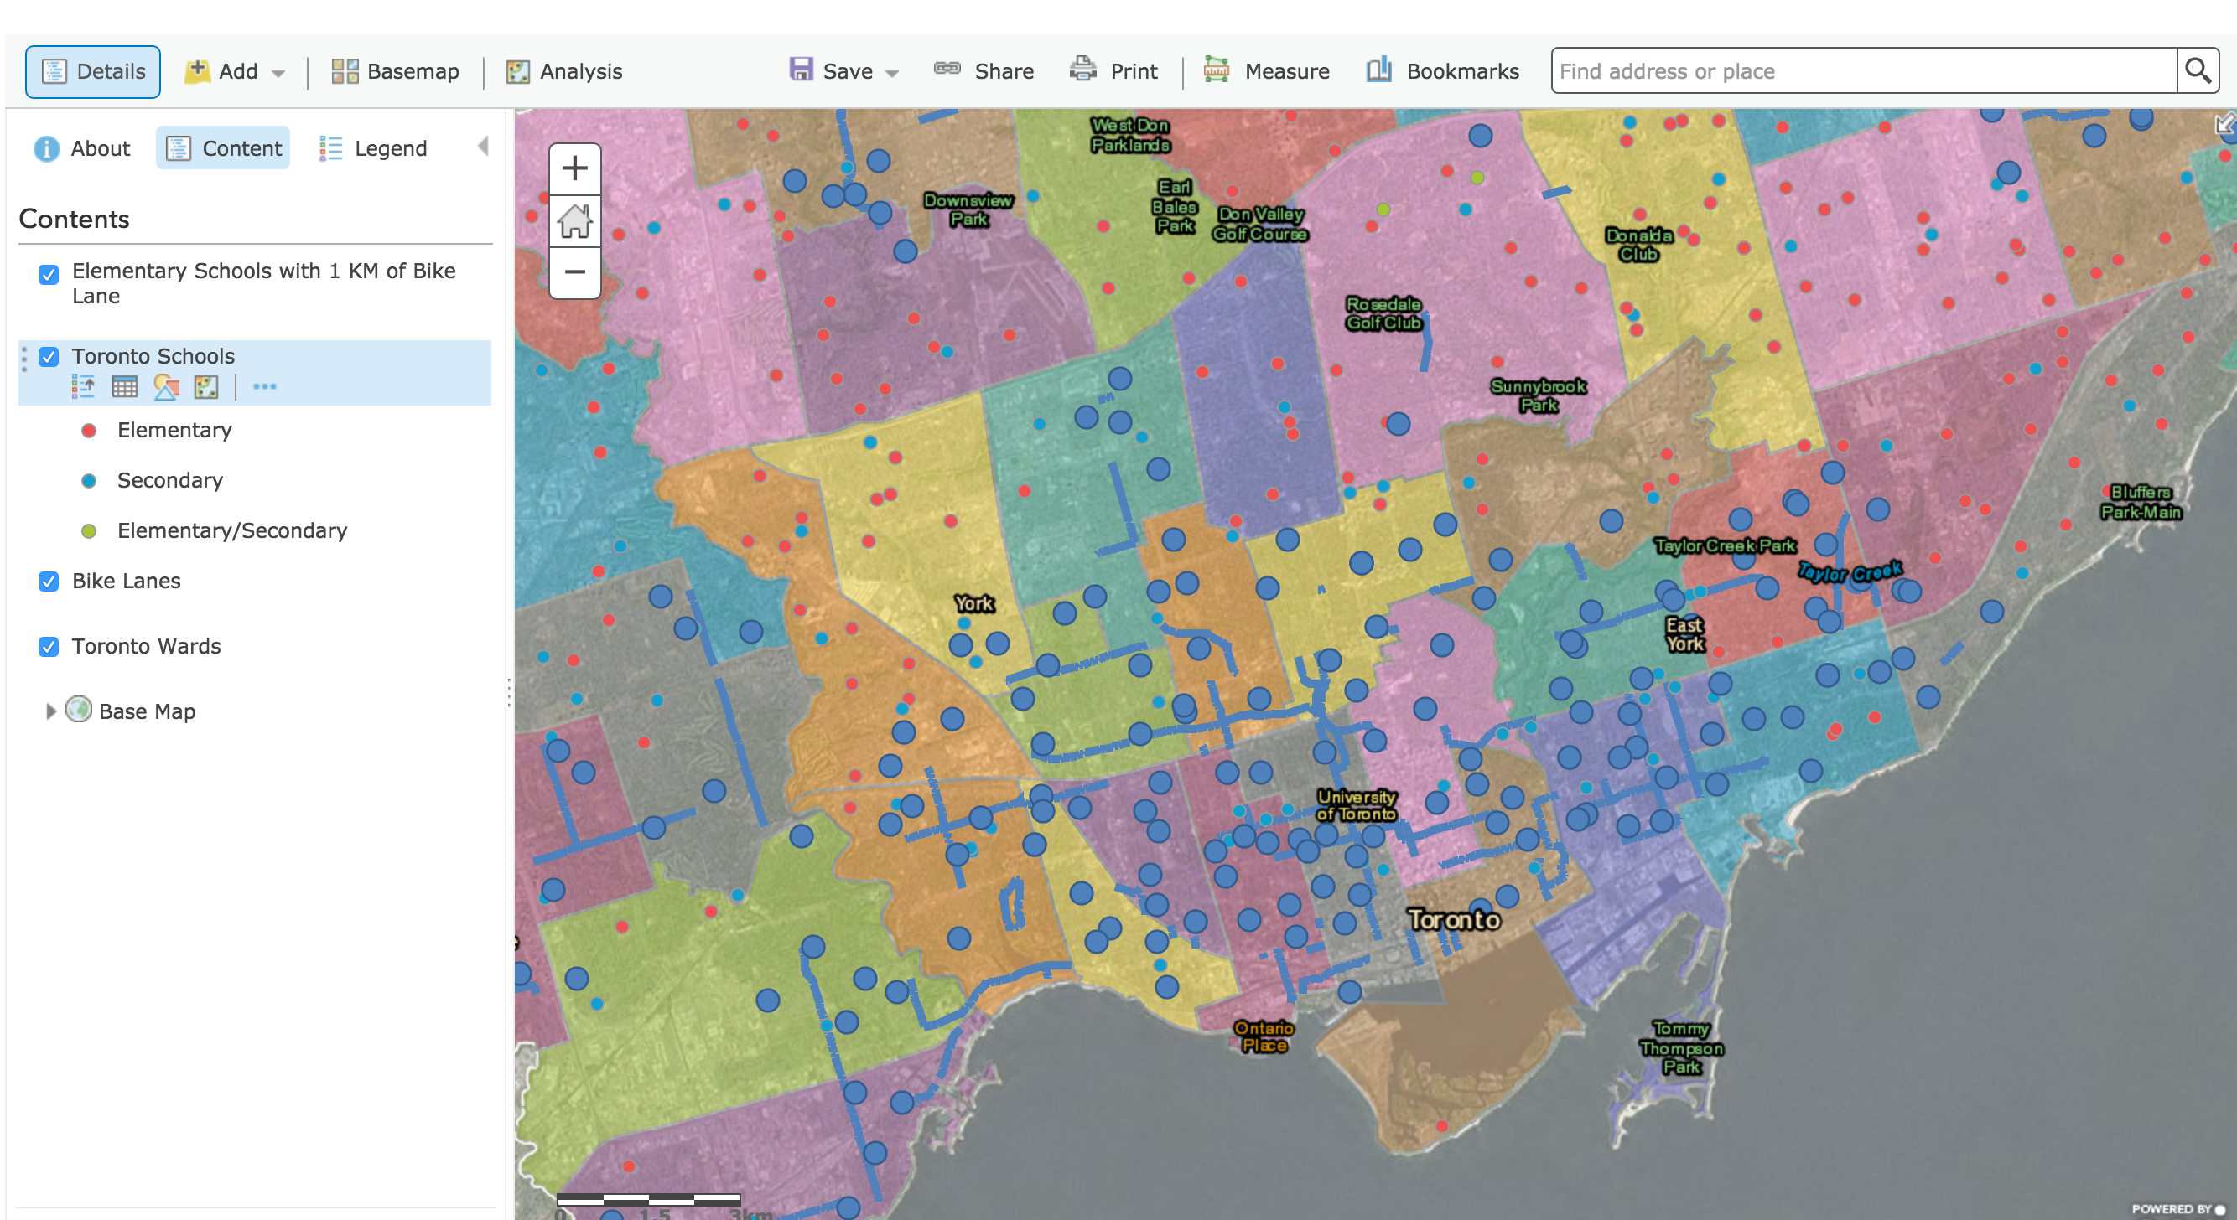Click the default extent home button
Screen dimensions: 2237x1220
575,220
